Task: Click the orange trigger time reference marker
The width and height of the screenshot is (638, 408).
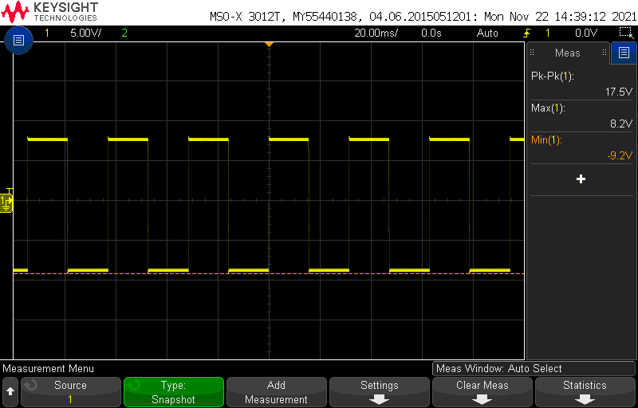Action: (269, 44)
